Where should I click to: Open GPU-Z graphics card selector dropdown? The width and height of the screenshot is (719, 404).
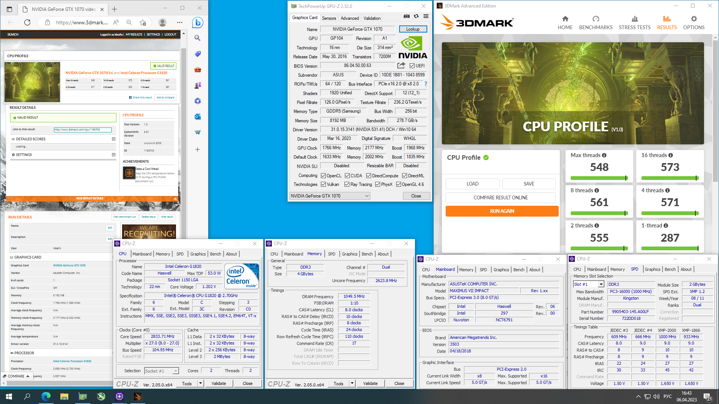click(x=330, y=196)
